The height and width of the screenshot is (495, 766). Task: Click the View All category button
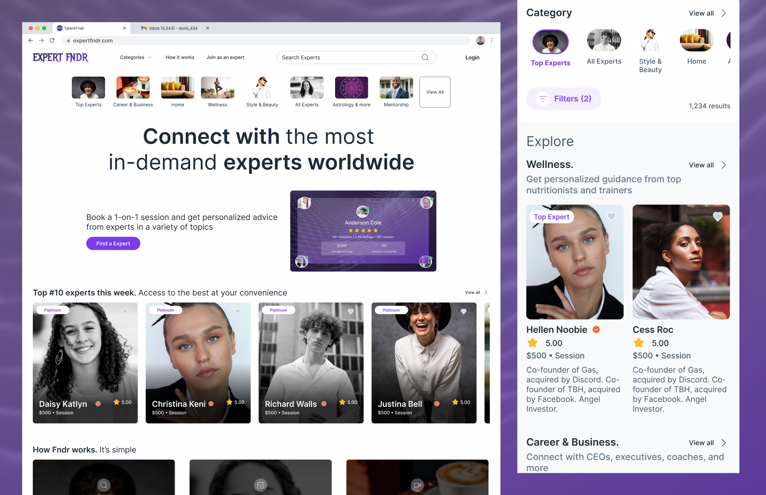[435, 92]
